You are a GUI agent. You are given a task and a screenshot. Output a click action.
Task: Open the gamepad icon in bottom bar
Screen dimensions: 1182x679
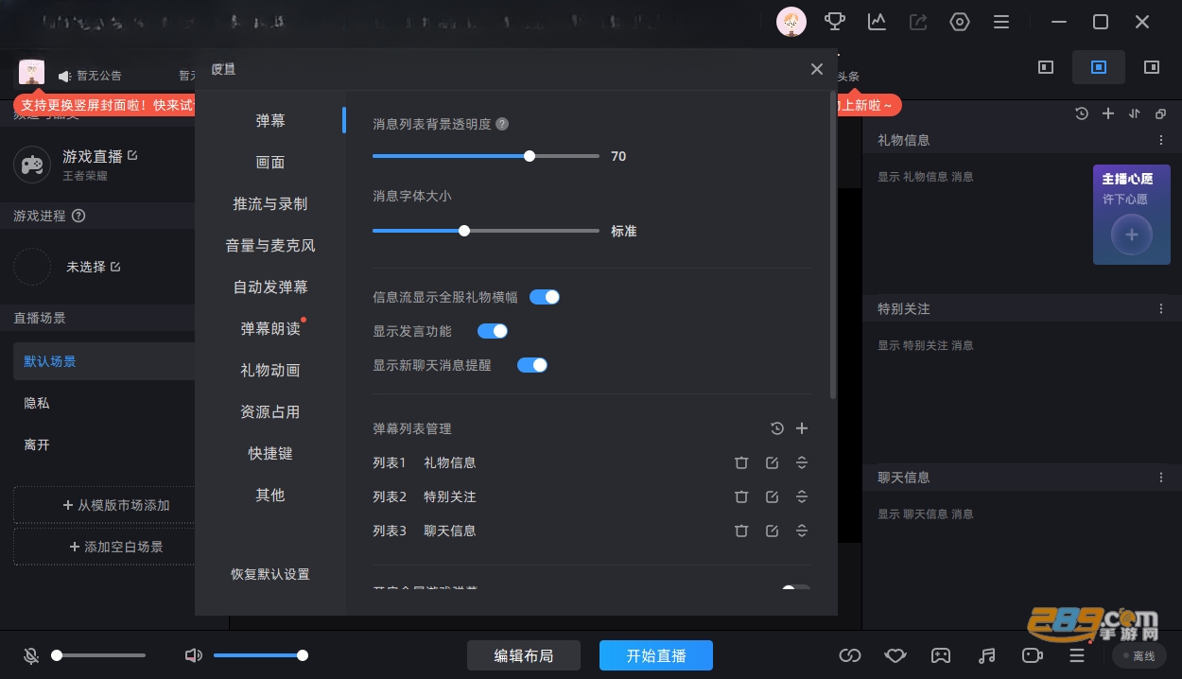(x=940, y=655)
